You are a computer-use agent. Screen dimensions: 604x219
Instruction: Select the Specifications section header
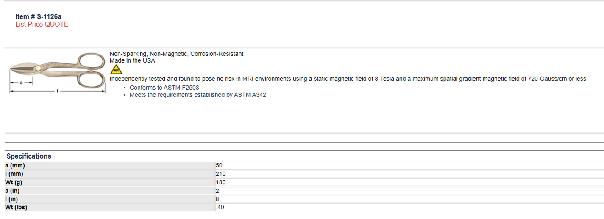(29, 156)
